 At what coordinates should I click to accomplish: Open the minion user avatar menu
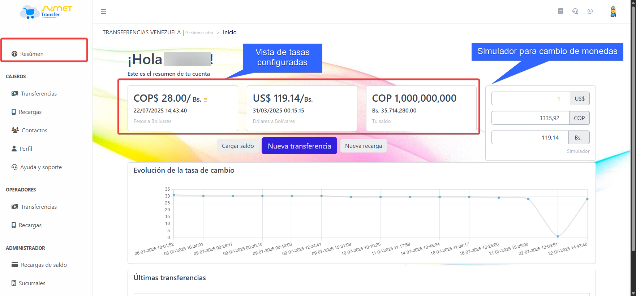[x=613, y=12]
